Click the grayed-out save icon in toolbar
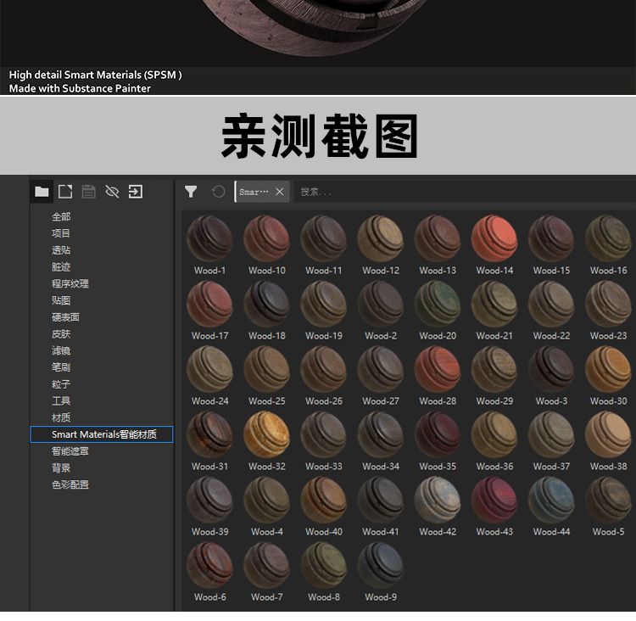This screenshot has height=621, width=636. point(88,192)
